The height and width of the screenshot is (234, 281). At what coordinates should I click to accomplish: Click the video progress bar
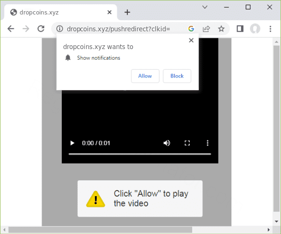(140, 154)
